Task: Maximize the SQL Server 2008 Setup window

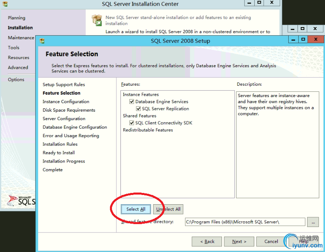Action: (x=303, y=39)
